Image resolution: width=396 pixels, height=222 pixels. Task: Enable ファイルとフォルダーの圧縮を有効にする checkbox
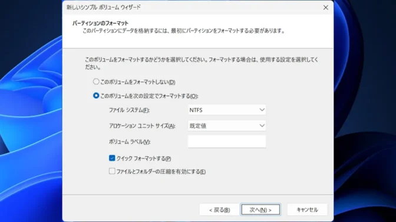coord(112,171)
